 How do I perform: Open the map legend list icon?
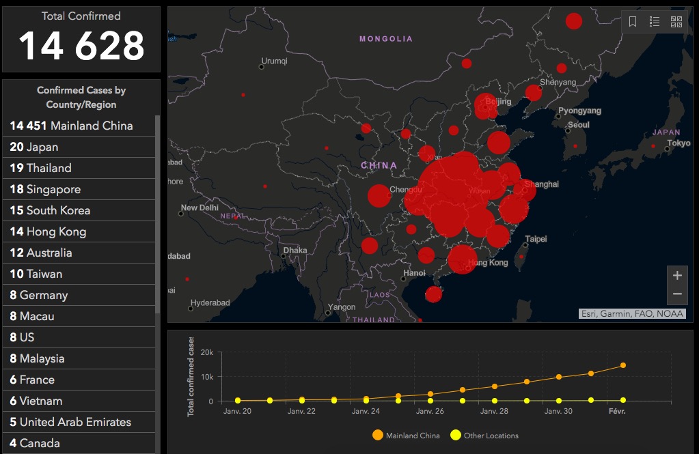655,22
